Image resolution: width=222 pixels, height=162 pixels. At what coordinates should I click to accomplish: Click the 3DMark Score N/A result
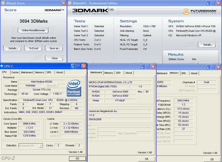[194, 59]
